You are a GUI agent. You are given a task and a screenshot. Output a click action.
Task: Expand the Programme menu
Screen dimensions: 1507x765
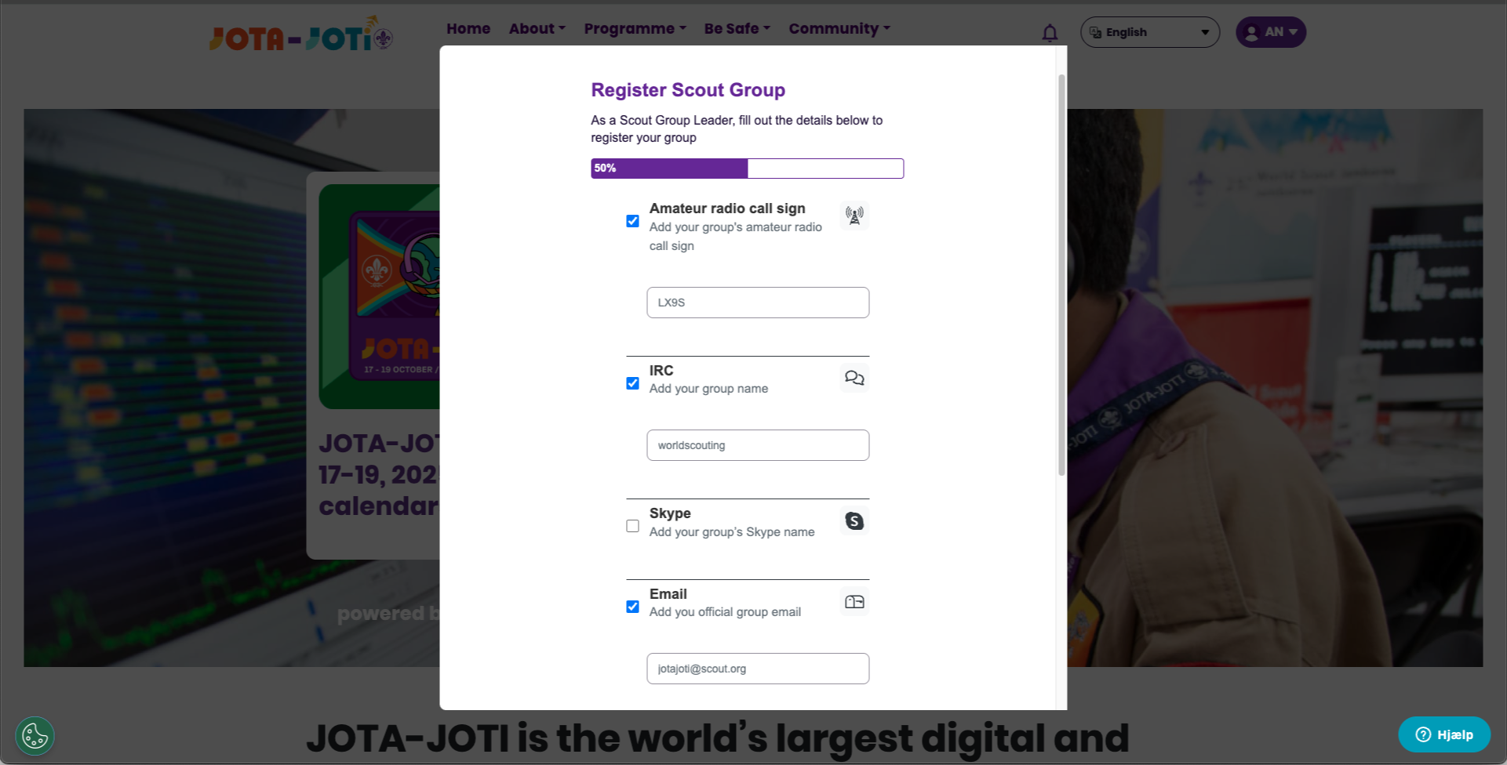click(635, 29)
